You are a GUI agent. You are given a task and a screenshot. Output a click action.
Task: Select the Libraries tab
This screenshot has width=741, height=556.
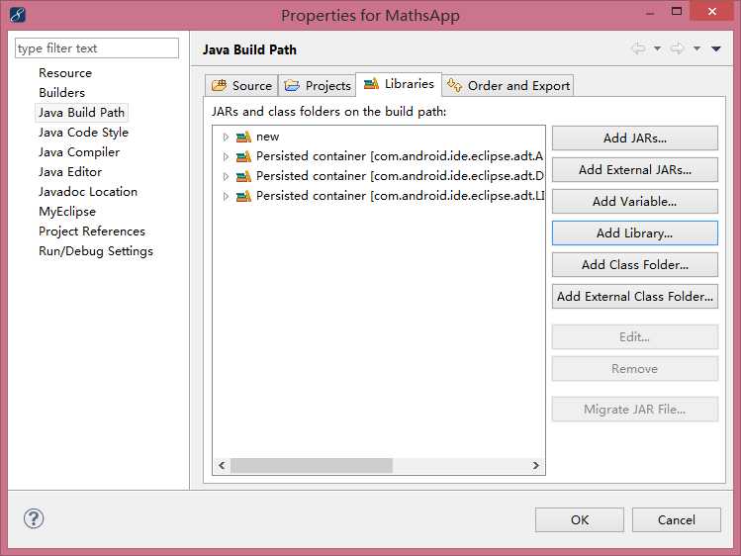pos(399,84)
